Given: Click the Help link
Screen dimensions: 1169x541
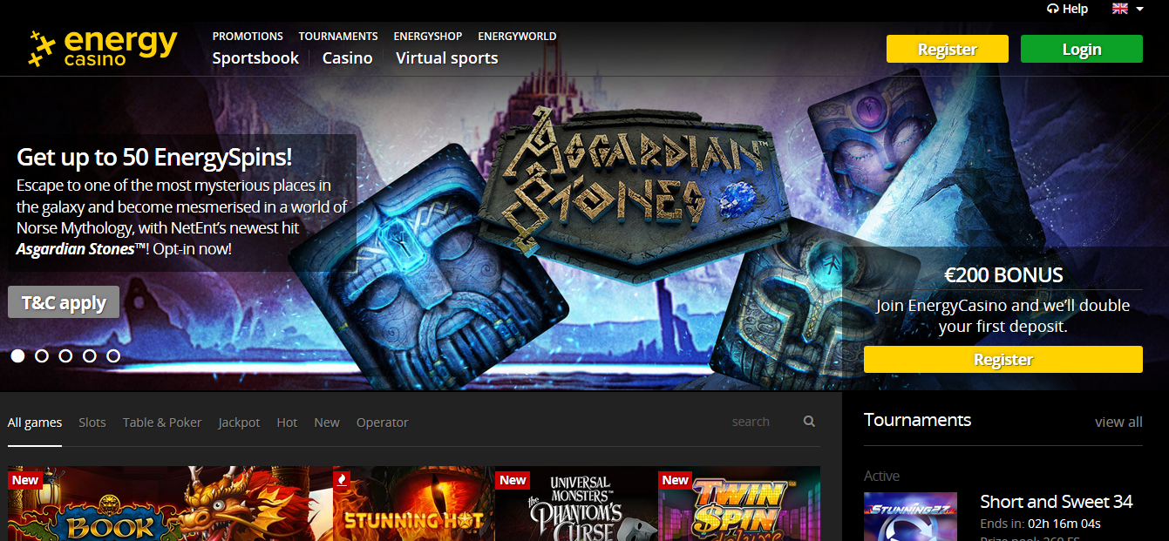Looking at the screenshot, I should coord(1075,9).
